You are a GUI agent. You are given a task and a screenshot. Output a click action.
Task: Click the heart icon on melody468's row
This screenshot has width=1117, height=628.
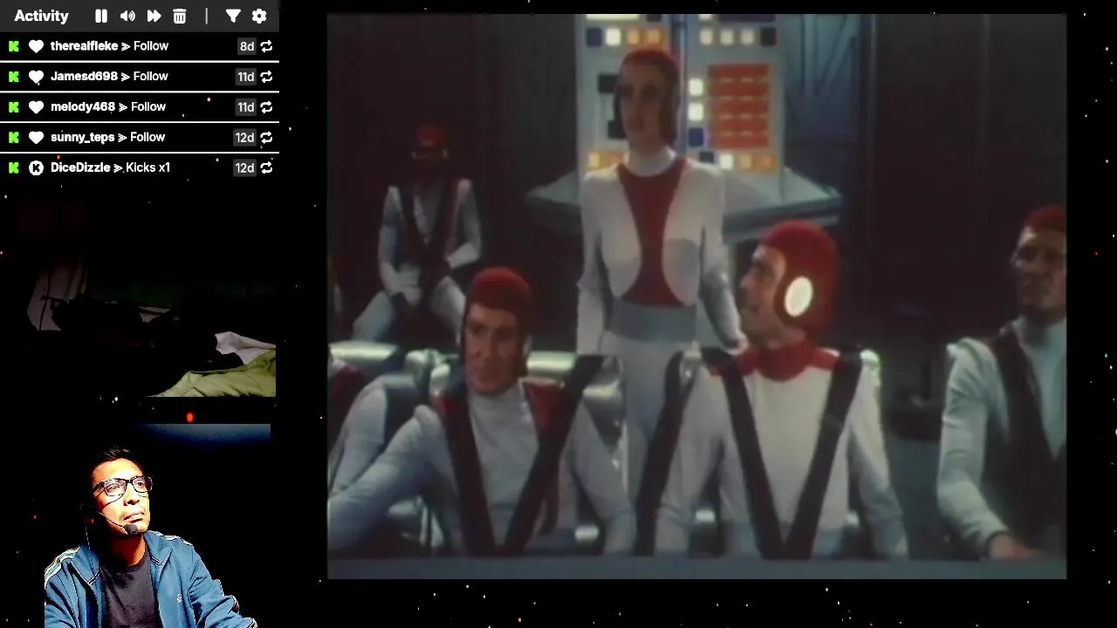(x=36, y=107)
